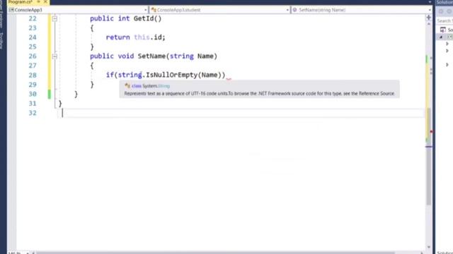The image size is (453, 254).
Task: Click line number 32
Action: [x=33, y=113]
